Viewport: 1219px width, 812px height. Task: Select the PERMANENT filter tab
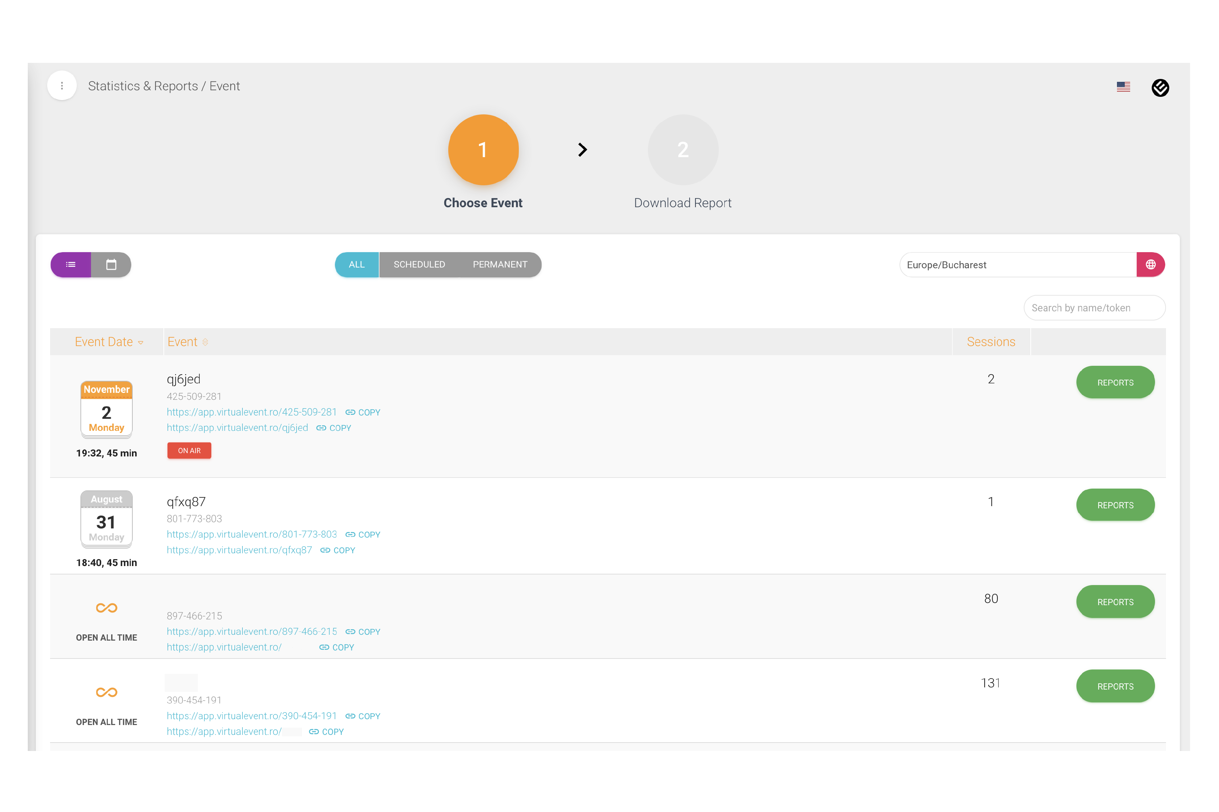(x=500, y=265)
